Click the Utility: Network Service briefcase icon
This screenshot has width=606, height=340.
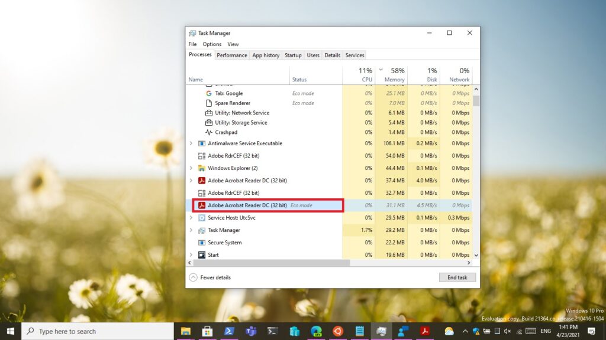pyautogui.click(x=209, y=113)
